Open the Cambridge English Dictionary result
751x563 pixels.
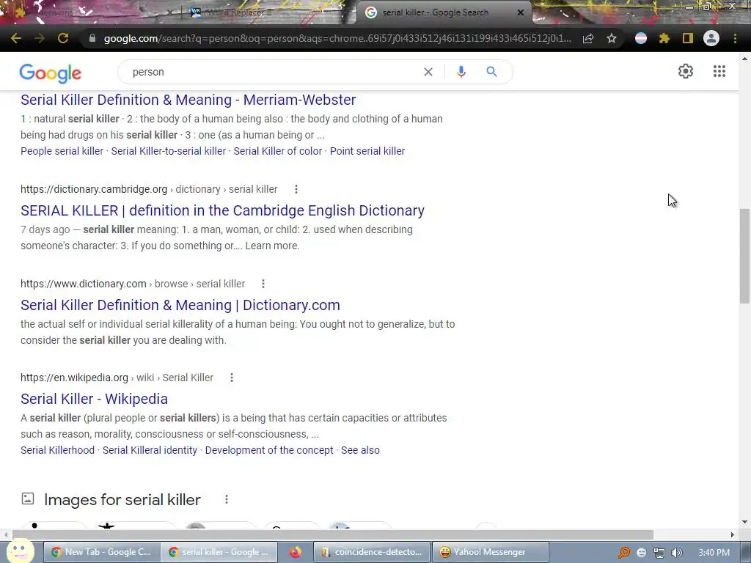(222, 210)
